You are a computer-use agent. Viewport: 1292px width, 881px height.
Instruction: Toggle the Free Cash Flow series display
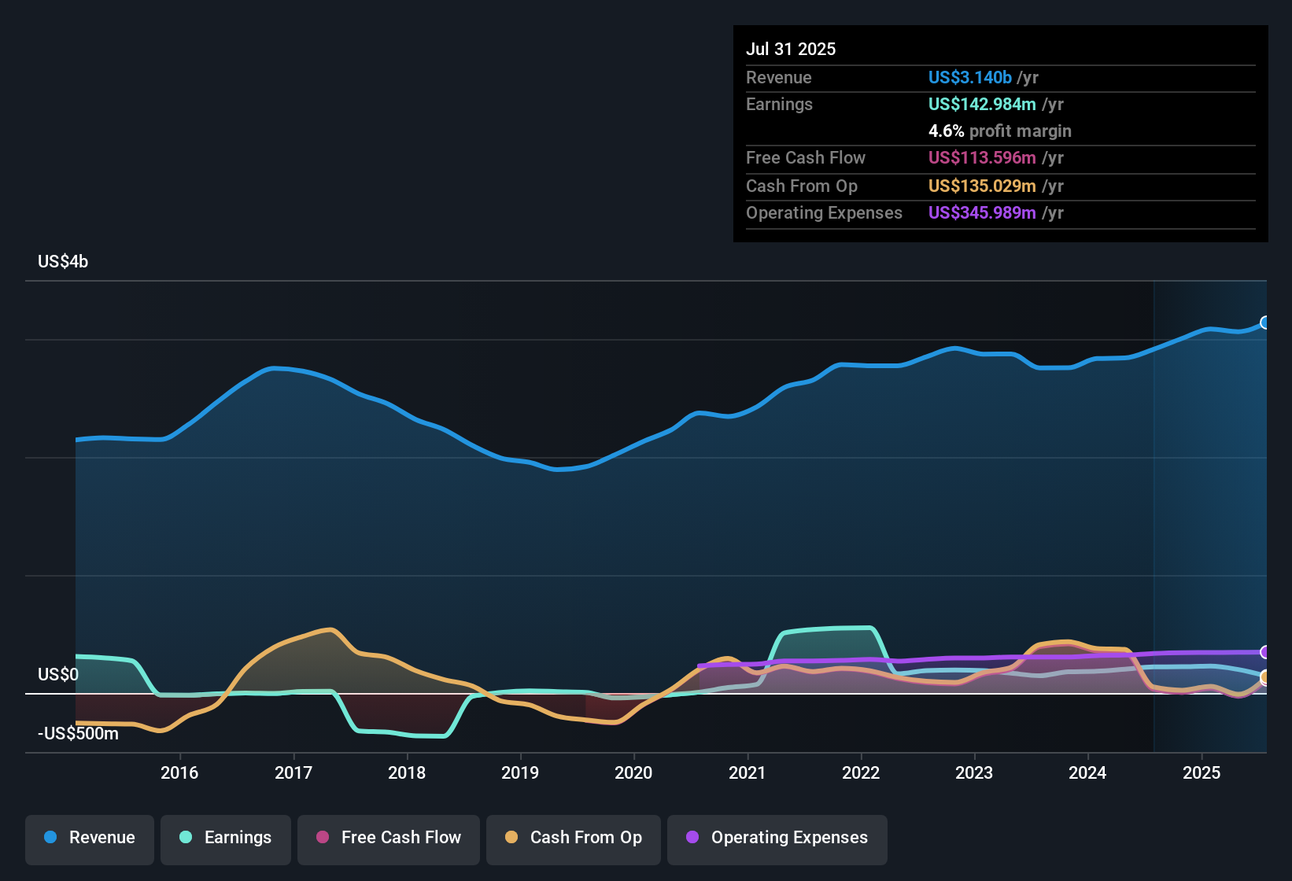coord(388,839)
